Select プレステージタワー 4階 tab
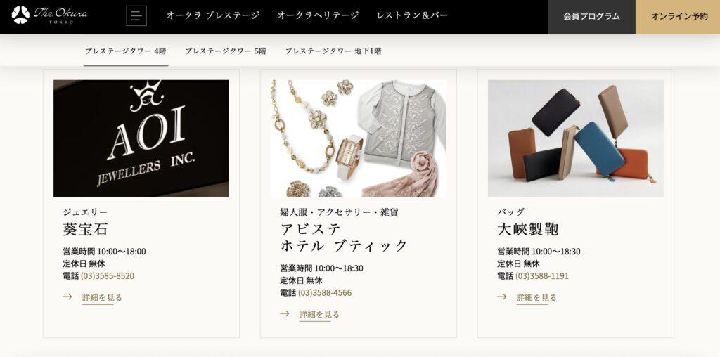 (x=126, y=51)
